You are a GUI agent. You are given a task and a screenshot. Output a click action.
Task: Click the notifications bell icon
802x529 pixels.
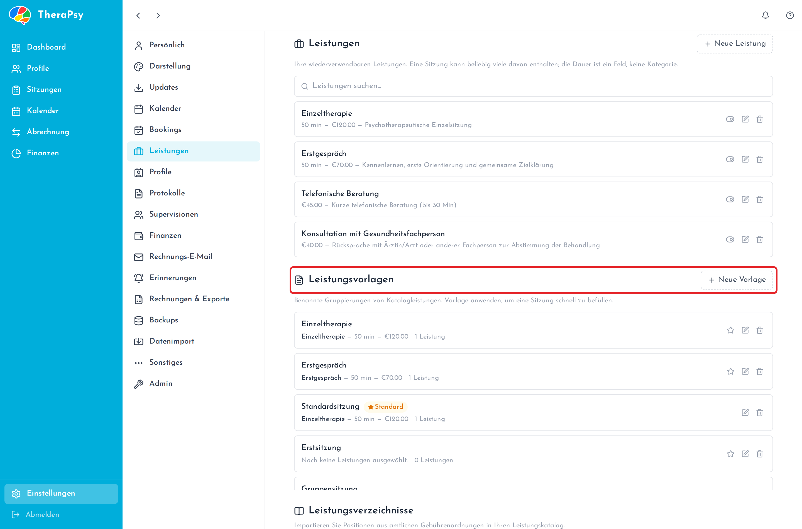coord(765,16)
